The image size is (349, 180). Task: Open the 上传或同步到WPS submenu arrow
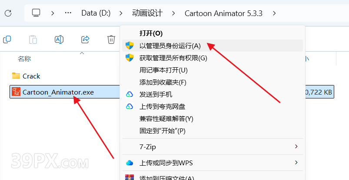tap(296, 163)
